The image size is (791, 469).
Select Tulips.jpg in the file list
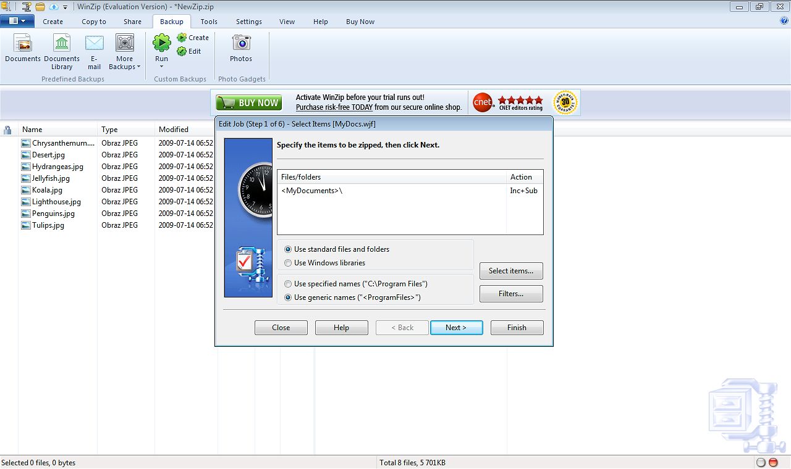pyautogui.click(x=48, y=225)
